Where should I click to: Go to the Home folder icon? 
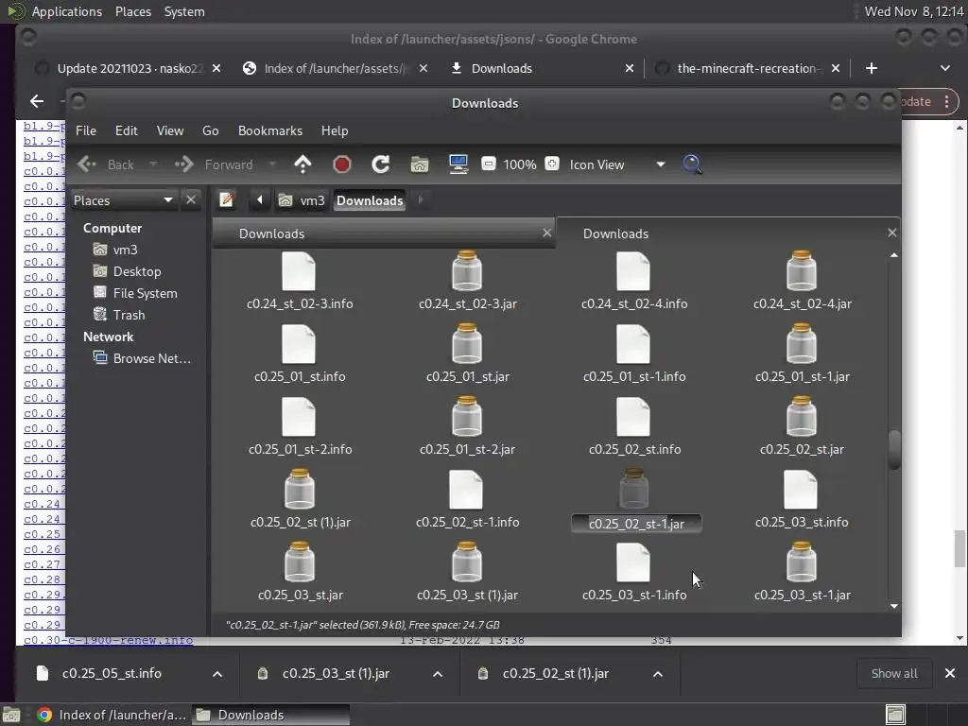pyautogui.click(x=420, y=164)
